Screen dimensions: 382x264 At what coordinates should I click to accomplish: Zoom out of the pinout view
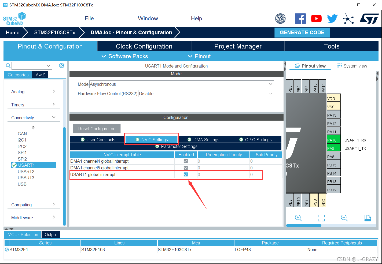[x=344, y=218]
